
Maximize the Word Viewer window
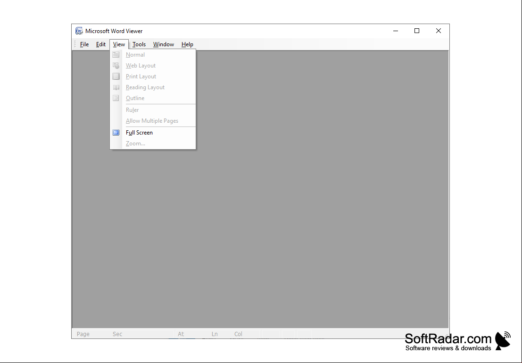pos(417,31)
